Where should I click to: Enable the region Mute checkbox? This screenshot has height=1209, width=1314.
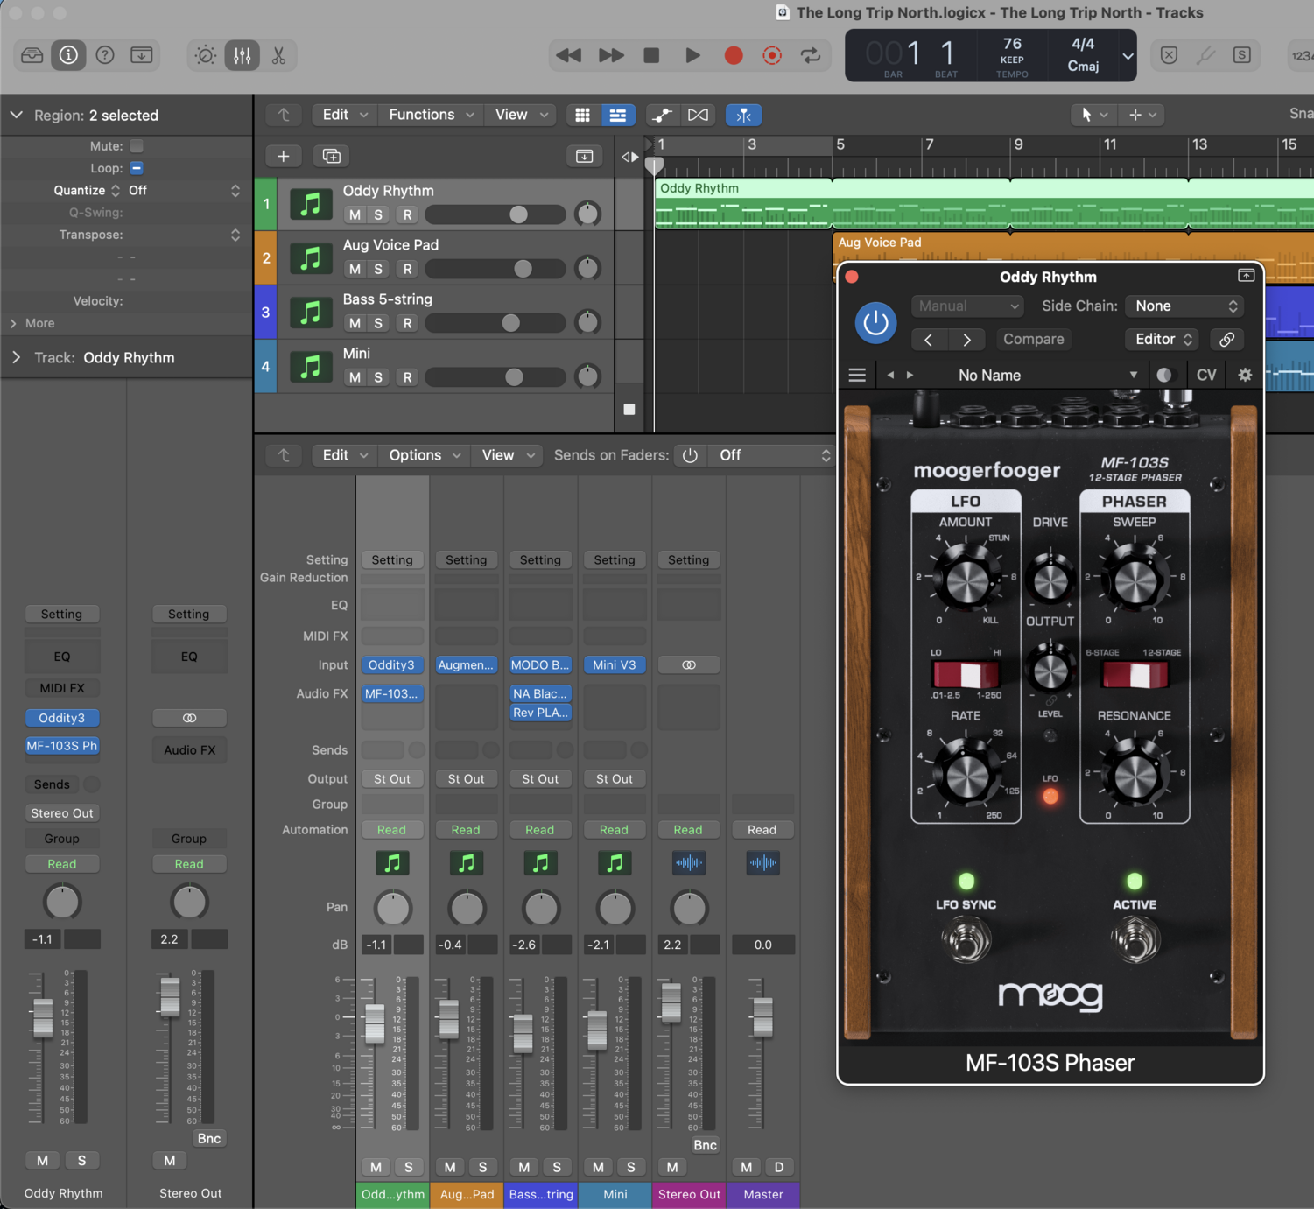pos(137,145)
